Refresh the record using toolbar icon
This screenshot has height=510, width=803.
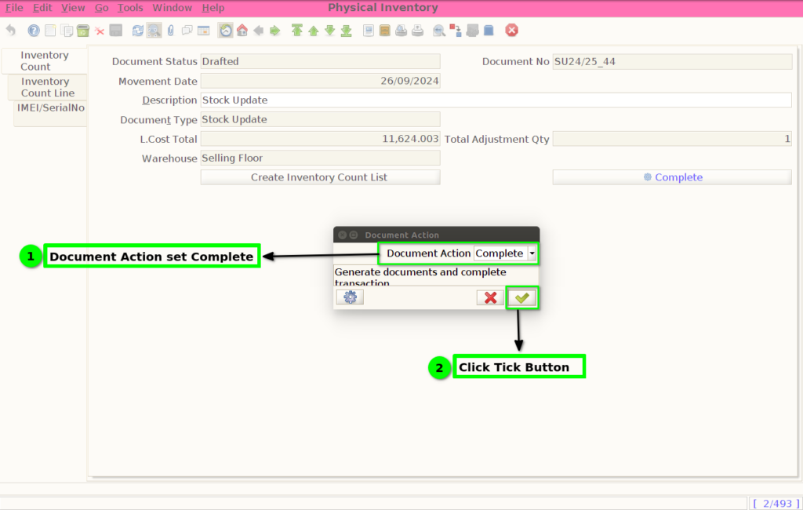[138, 31]
